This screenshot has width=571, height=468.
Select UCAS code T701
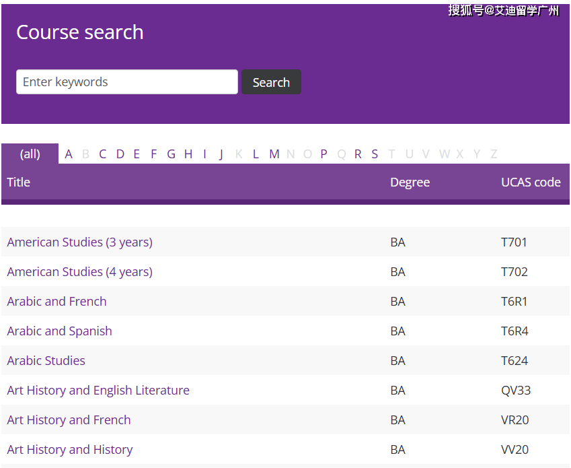[x=514, y=242]
